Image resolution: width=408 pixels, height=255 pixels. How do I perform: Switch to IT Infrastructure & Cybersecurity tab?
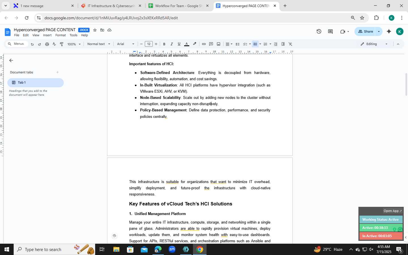[x=111, y=6]
